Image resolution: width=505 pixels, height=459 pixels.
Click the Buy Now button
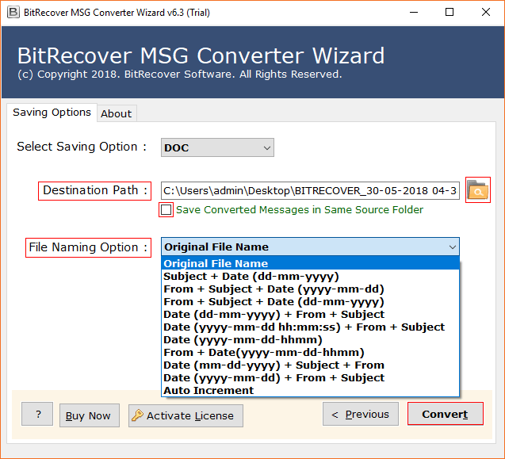(90, 416)
